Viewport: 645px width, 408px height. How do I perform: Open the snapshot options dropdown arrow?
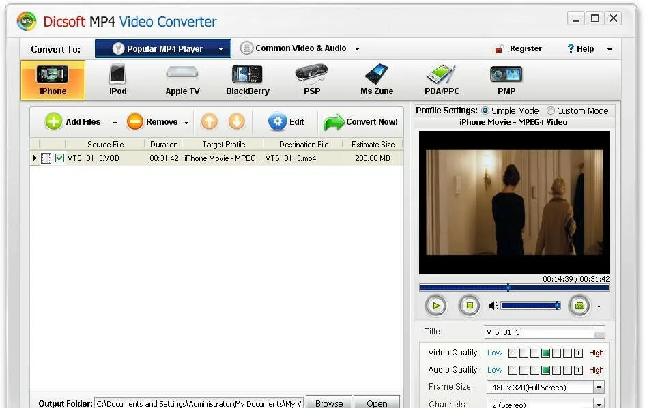(x=599, y=306)
